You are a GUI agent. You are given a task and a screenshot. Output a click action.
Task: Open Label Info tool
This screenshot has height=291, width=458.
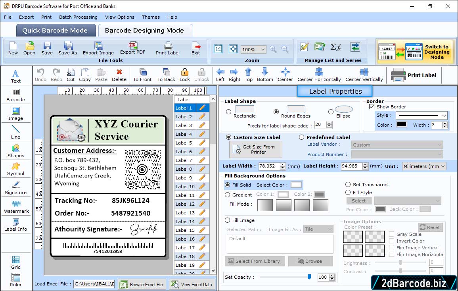tap(16, 225)
